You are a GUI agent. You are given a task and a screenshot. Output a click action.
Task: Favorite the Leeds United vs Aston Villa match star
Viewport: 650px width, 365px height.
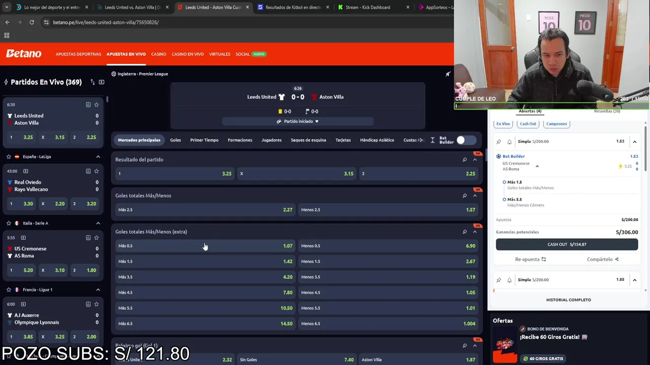pos(96,104)
